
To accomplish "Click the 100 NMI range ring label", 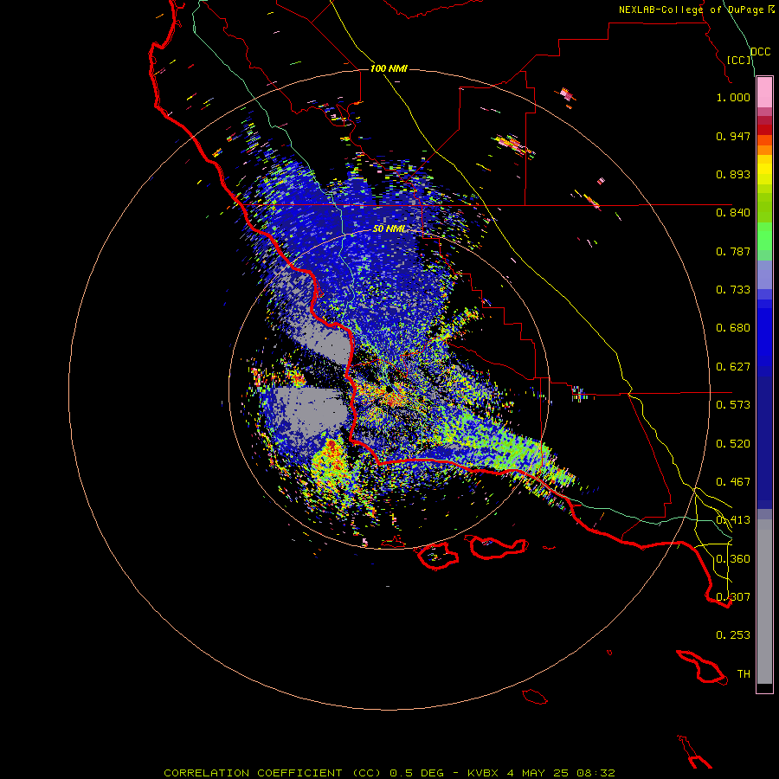I will pos(389,68).
